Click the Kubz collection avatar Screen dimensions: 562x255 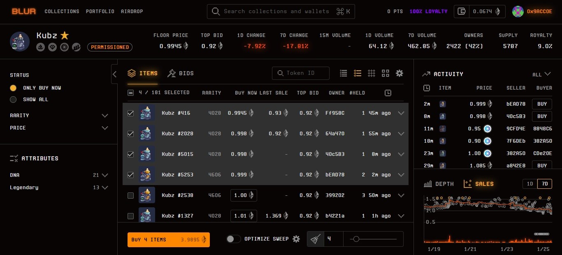[20, 42]
